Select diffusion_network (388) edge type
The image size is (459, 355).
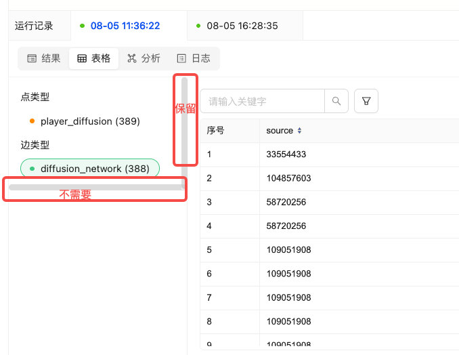[90, 169]
